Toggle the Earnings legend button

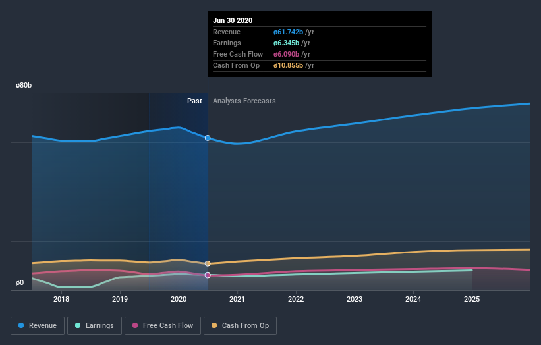point(94,326)
